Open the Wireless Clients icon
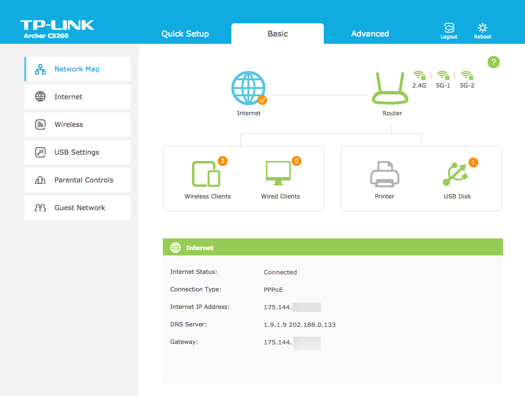Image resolution: width=525 pixels, height=396 pixels. tap(207, 174)
